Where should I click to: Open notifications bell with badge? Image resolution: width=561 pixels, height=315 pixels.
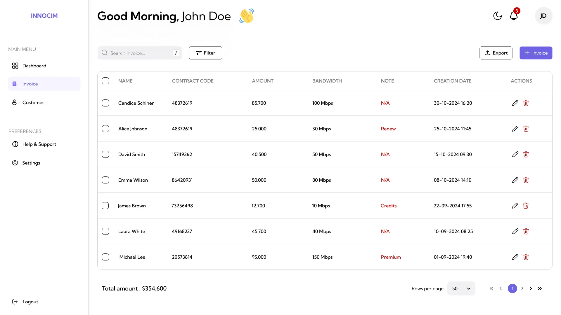coord(514,16)
